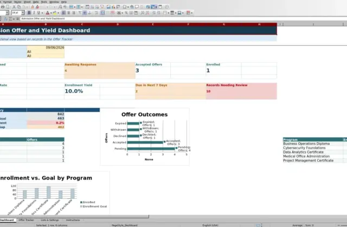Screen dimensions: 347x227
Task: Toggle Wrap Text button
Action: 96,13
